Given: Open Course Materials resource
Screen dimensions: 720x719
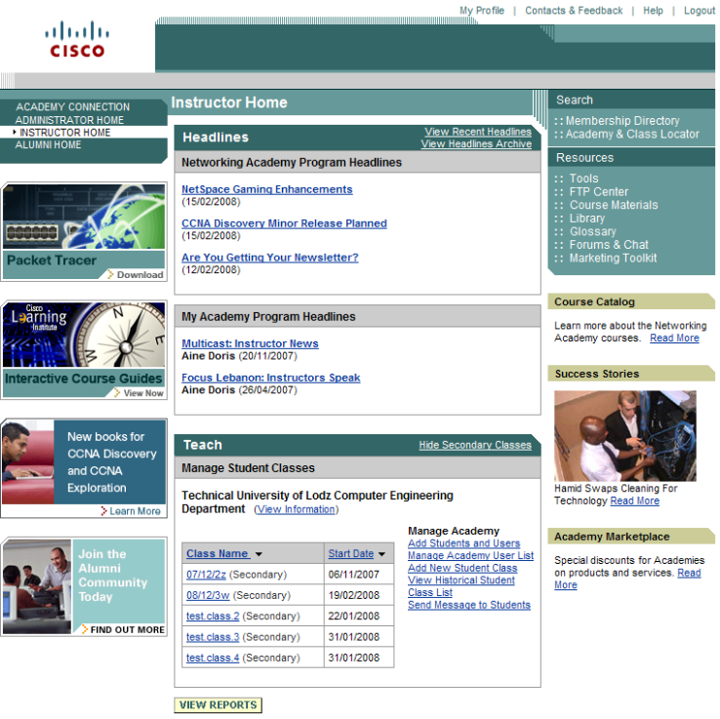Looking at the screenshot, I should pyautogui.click(x=614, y=205).
